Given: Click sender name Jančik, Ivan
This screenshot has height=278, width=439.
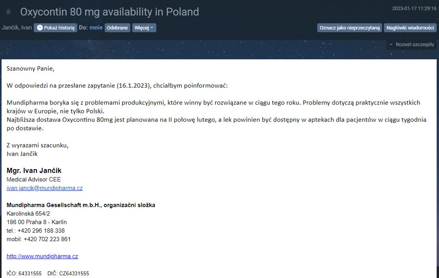Looking at the screenshot, I should coord(17,28).
